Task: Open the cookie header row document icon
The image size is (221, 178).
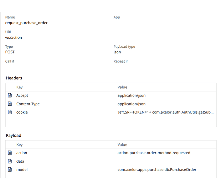Action: coord(10,112)
